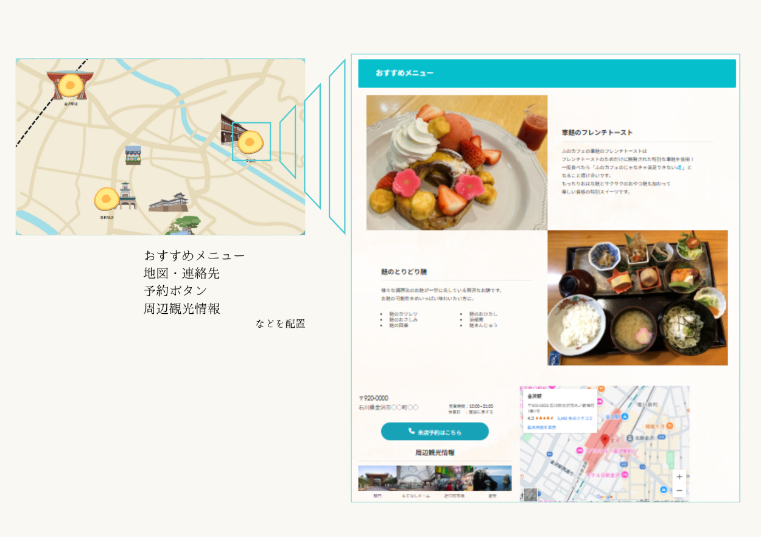Screen dimensions: 761x537
Task: Open the 3,492 件のクチコミ reviews link
Action: (575, 418)
